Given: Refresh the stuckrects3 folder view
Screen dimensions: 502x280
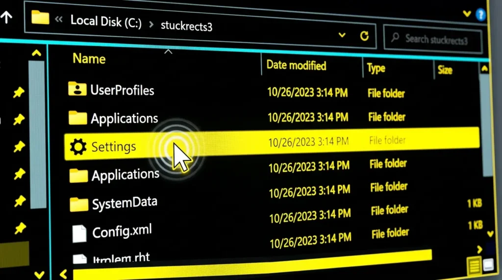Looking at the screenshot, I should [x=364, y=36].
